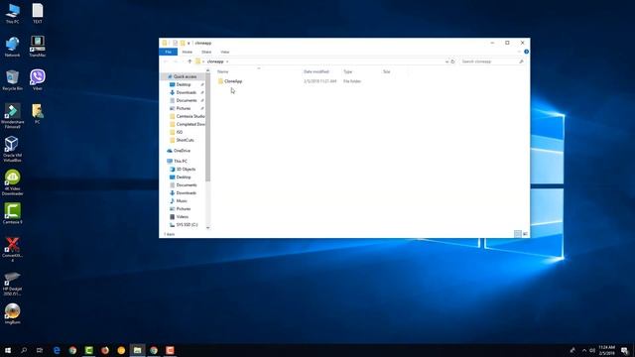Screen dimensions: 635x357
Task: Open the This PC desktop icon
Action: pos(12,13)
